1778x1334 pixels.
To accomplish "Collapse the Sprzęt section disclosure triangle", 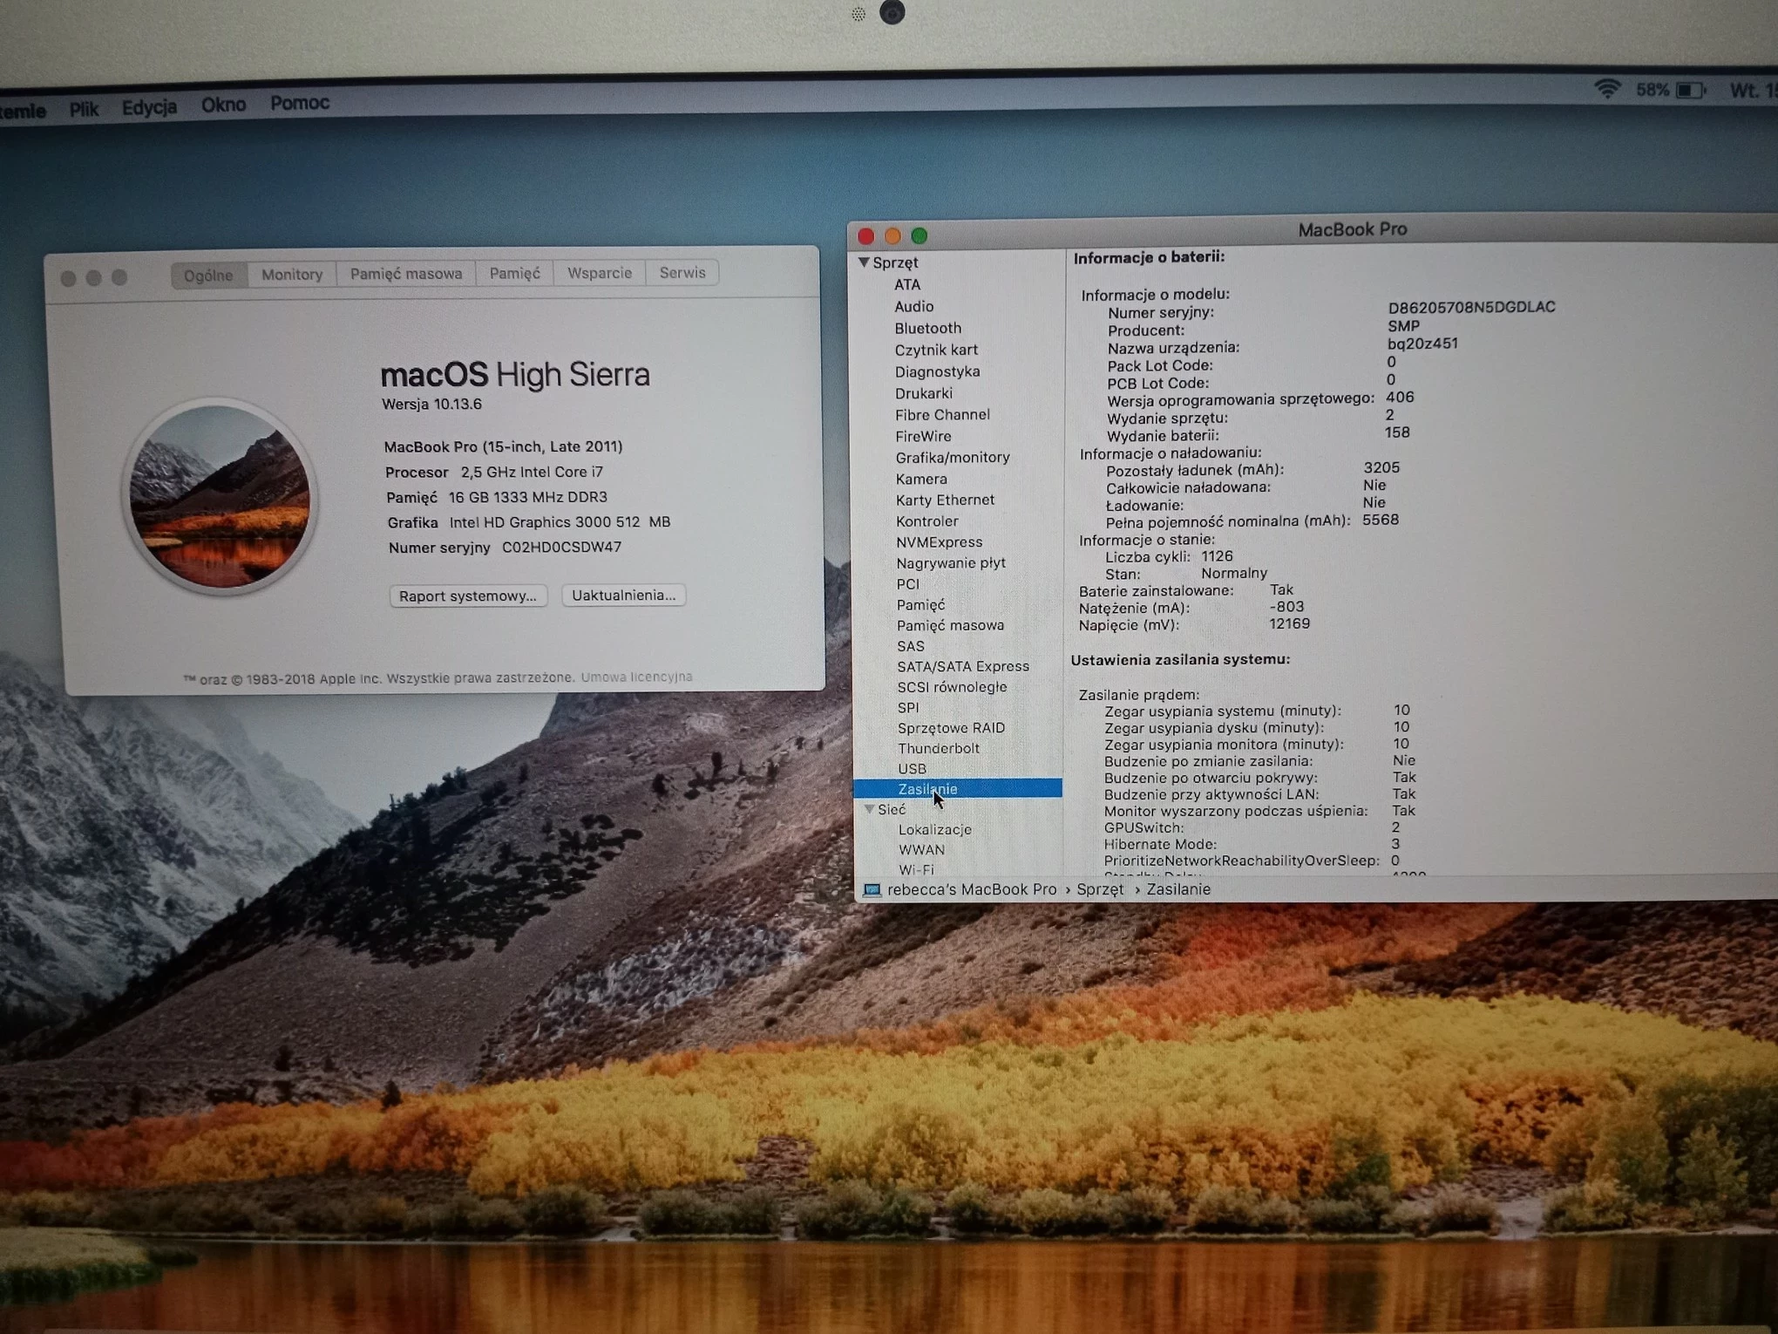I will tap(865, 262).
